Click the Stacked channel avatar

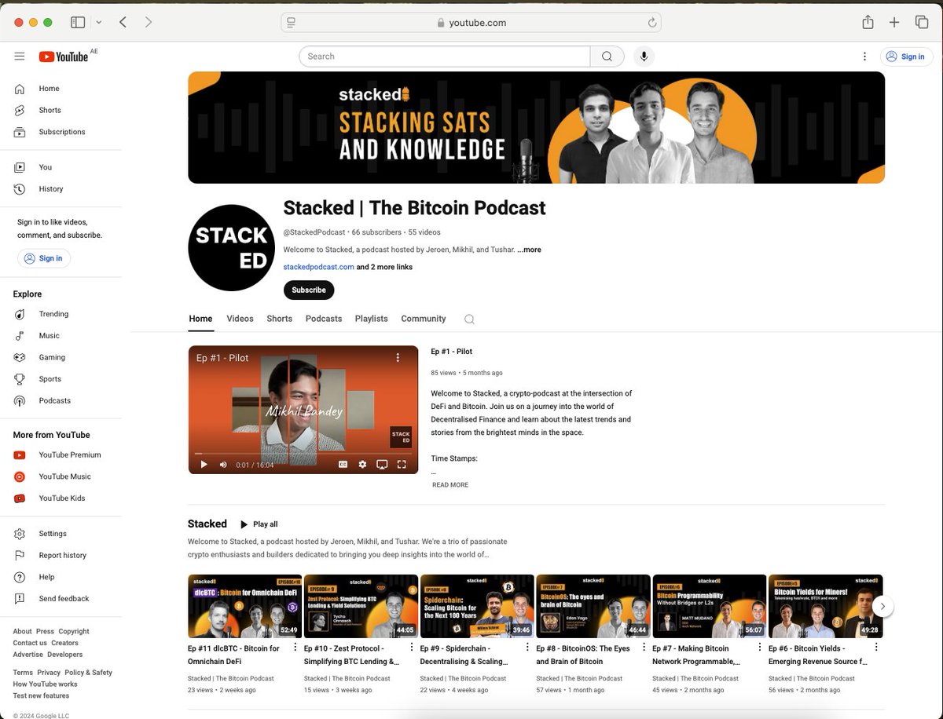point(231,248)
